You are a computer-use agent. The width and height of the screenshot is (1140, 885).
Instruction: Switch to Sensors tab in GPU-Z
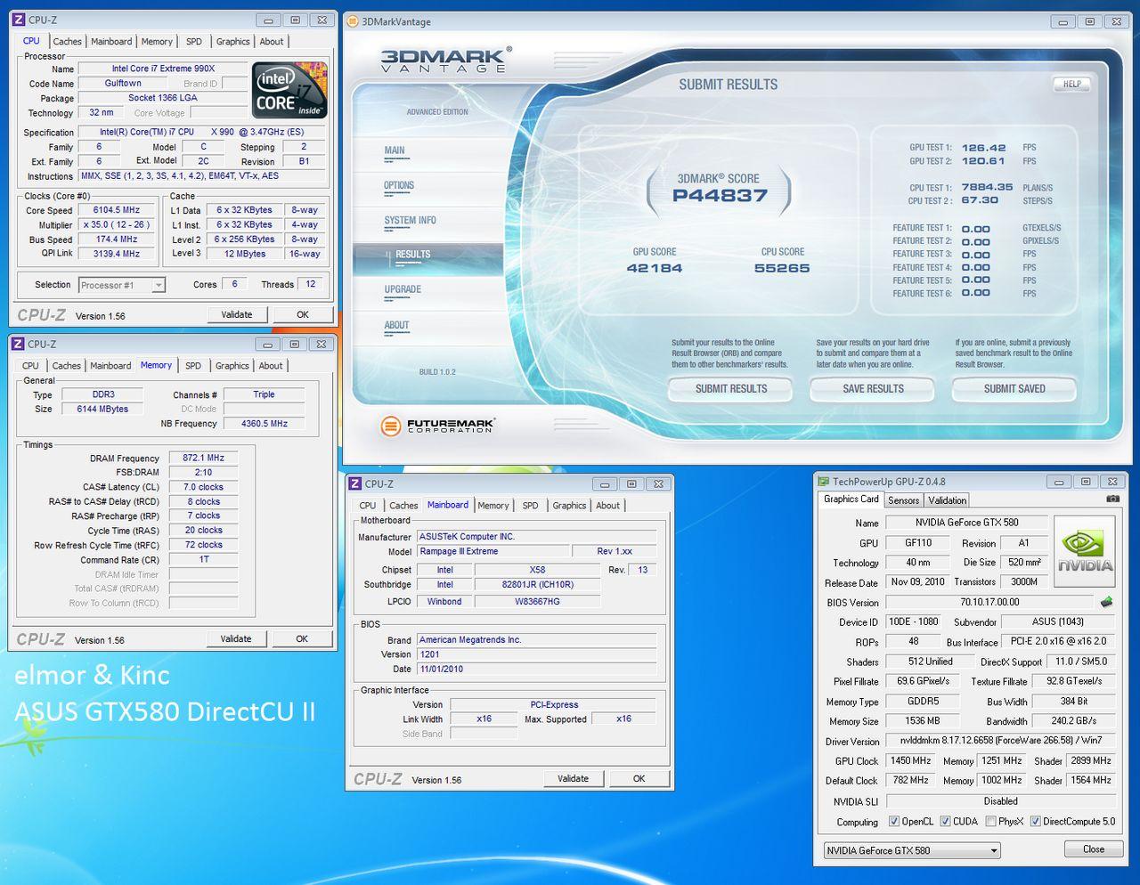pyautogui.click(x=903, y=500)
